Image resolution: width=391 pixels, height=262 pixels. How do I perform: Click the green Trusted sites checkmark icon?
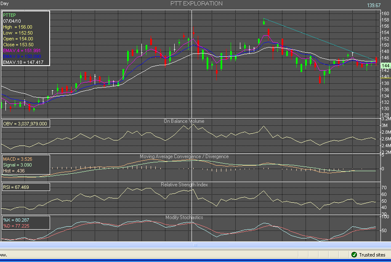[354, 254]
